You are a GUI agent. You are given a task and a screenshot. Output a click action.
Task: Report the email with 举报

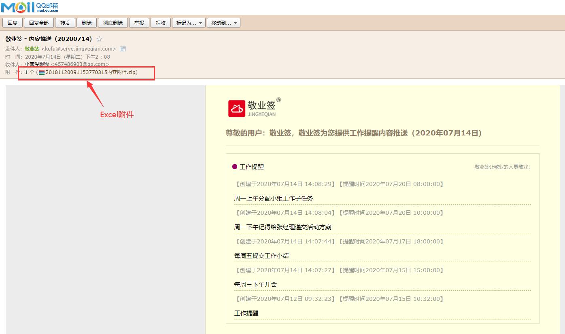(x=139, y=23)
